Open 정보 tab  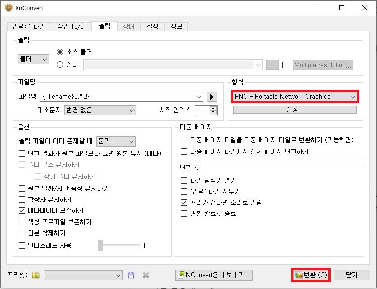(176, 26)
